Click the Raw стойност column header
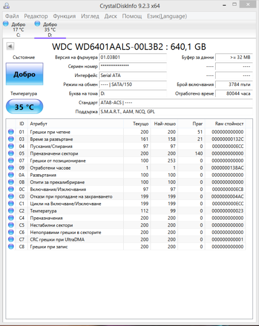The image size is (259, 326). point(226,124)
